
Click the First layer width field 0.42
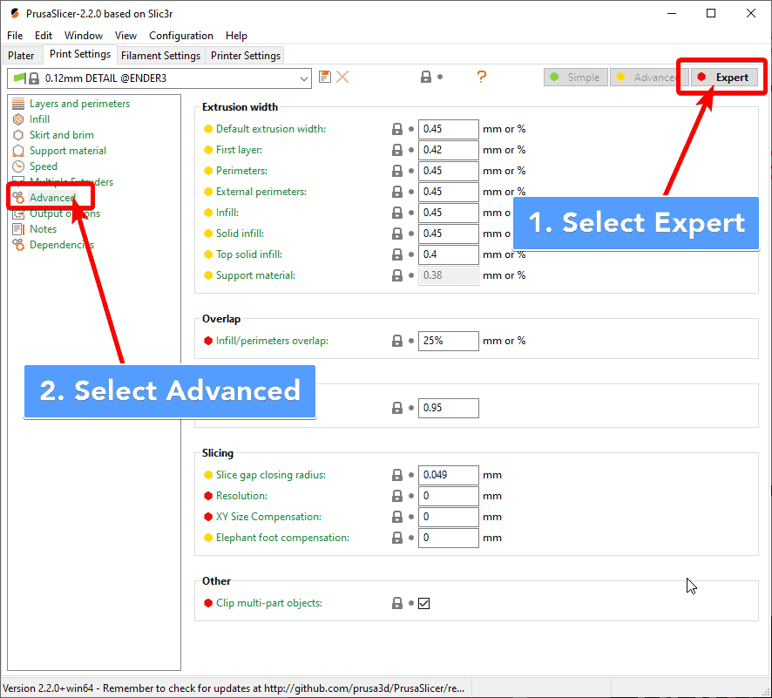tap(449, 150)
